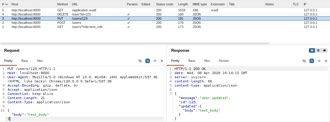Toggle hiding non-printable chars in Response panel
This screenshot has height=122, width=330.
point(304,61)
